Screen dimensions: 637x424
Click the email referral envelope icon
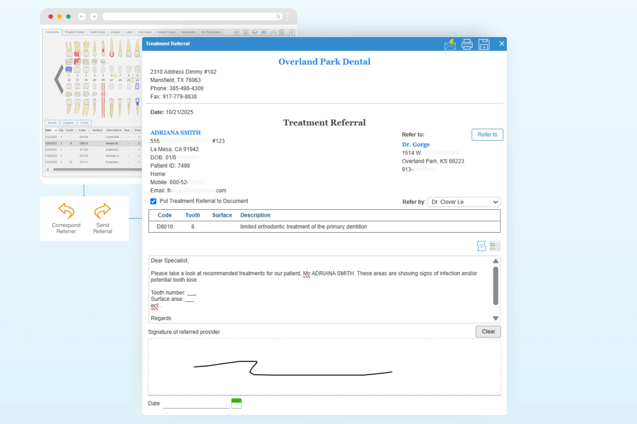click(450, 44)
